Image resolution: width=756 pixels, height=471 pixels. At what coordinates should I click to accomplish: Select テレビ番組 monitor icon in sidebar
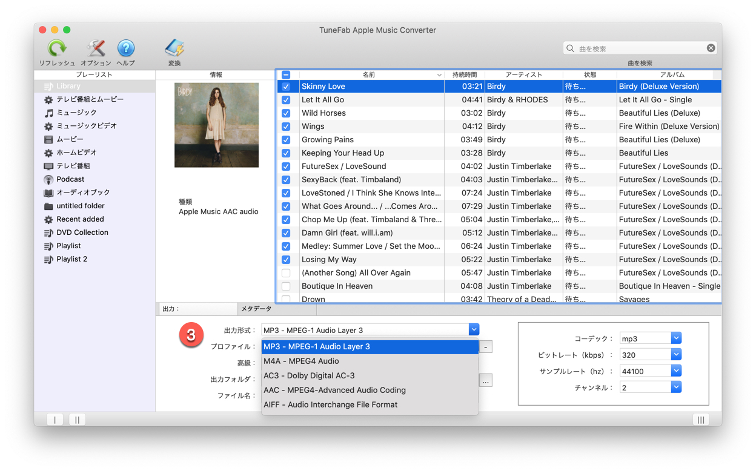(48, 166)
